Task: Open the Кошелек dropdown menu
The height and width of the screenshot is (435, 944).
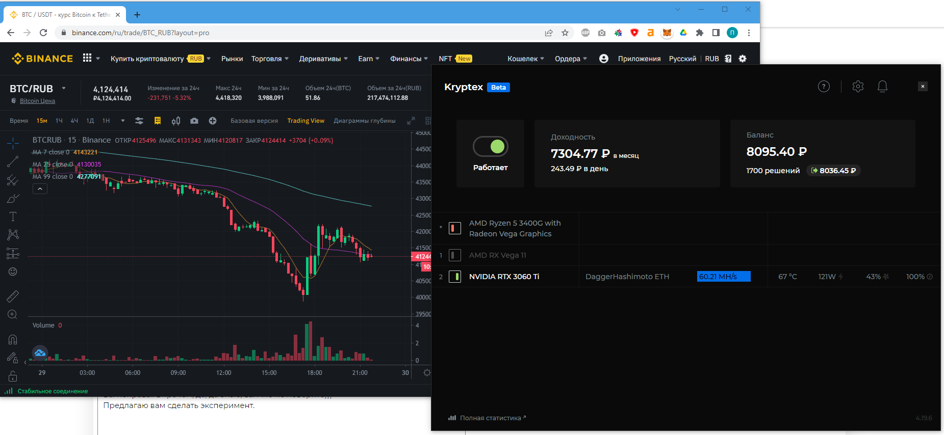Action: [x=525, y=59]
